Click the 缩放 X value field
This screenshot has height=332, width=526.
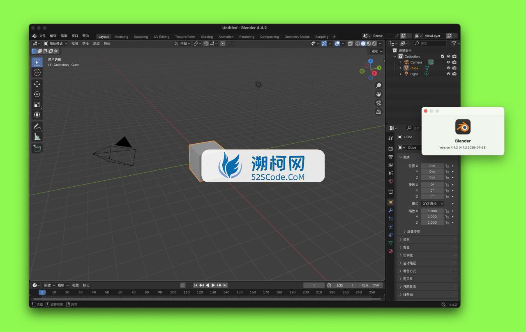(432, 211)
